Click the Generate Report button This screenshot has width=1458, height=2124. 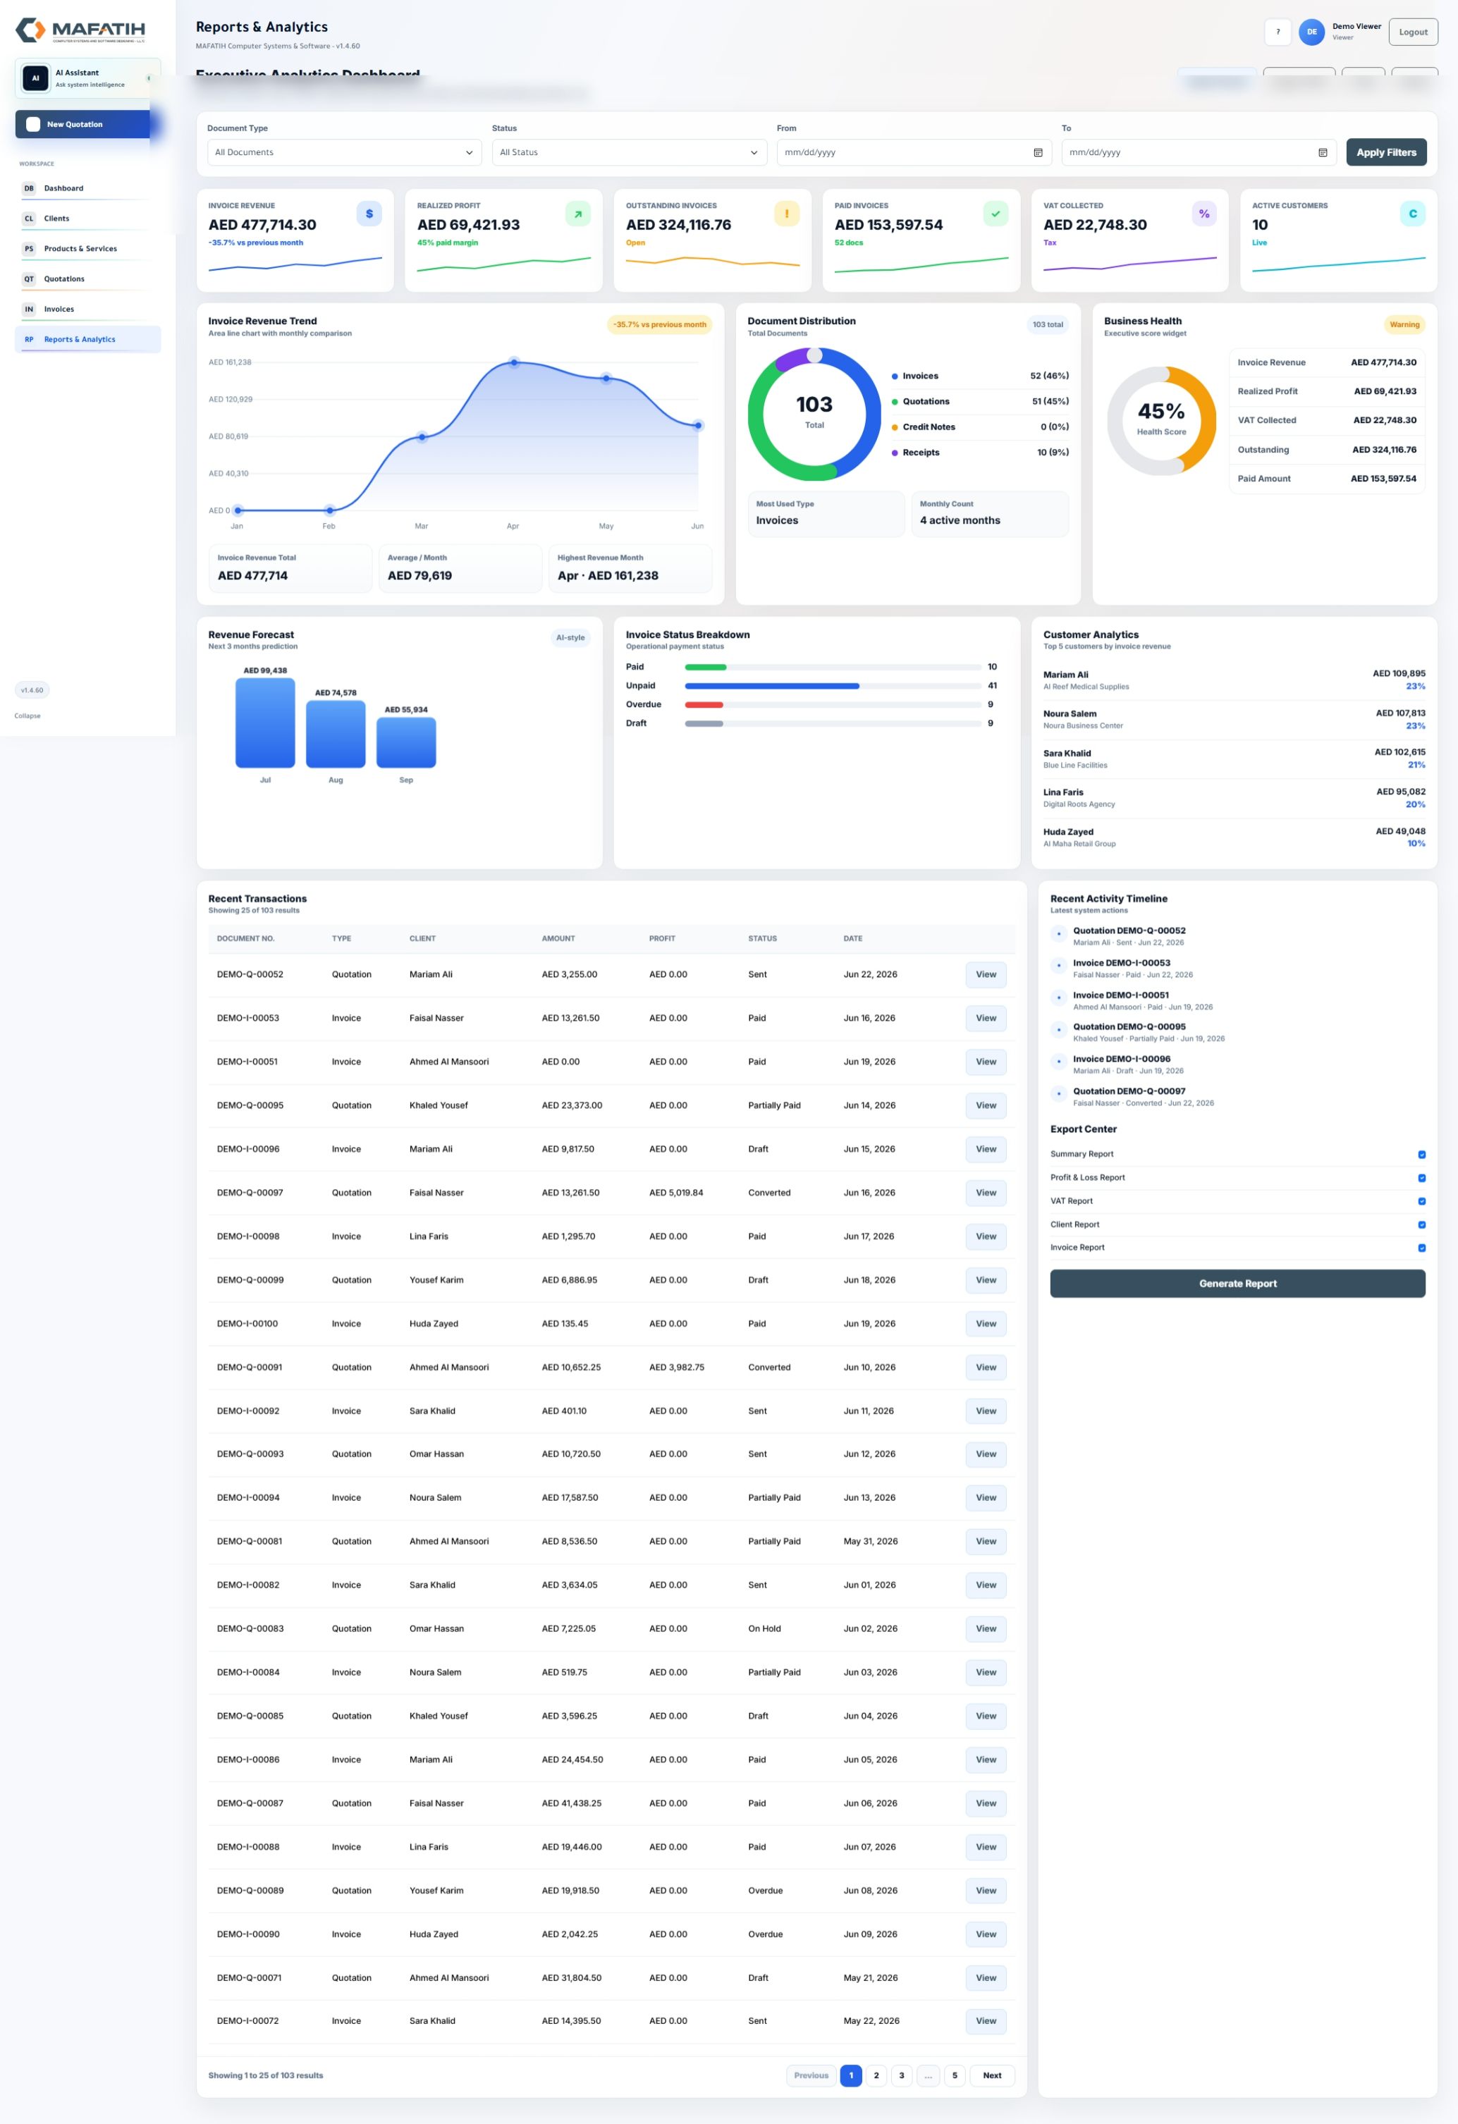[x=1237, y=1283]
